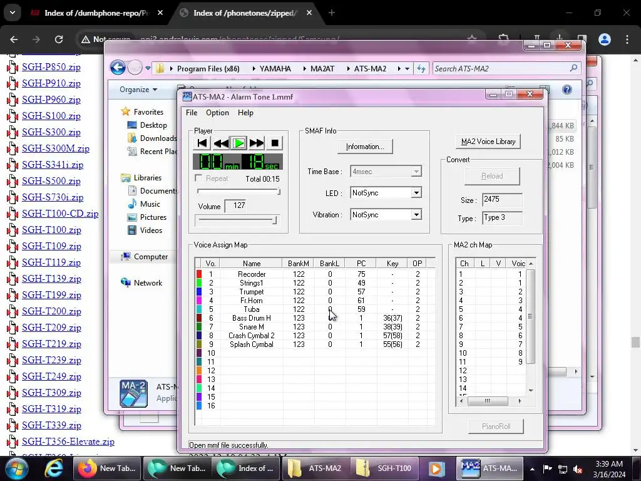Switch to the phonetones/zipped browser tab
The width and height of the screenshot is (641, 481).
245,13
